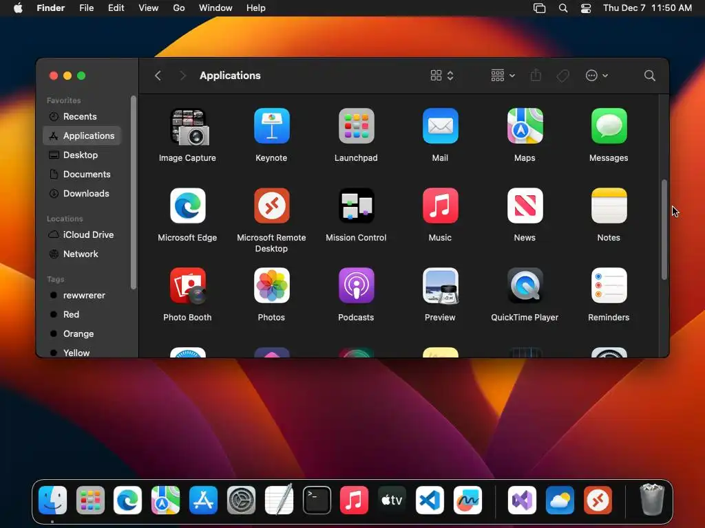Select the Photos app
Viewport: 705px width, 528px height.
271,285
